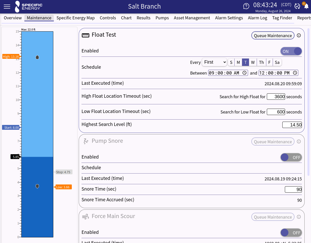Turn off the Float Test Enabled switch
This screenshot has height=243, width=311.
pyautogui.click(x=291, y=51)
